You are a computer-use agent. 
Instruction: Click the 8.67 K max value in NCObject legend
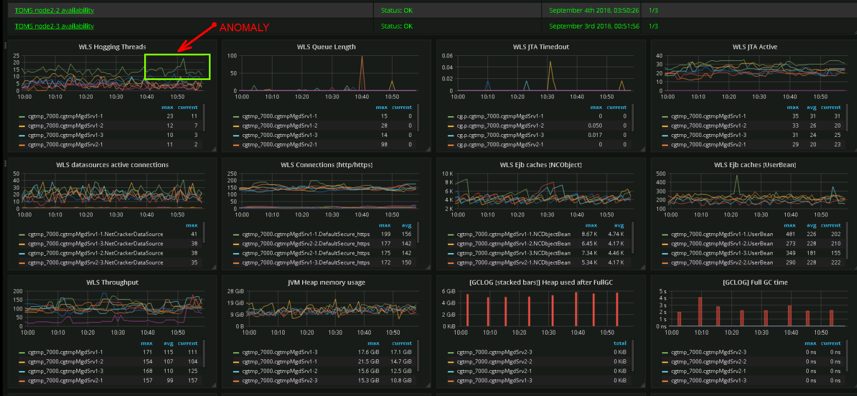point(588,234)
